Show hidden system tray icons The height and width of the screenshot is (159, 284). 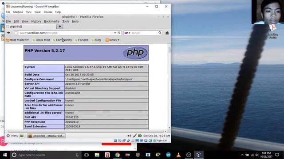(242, 155)
